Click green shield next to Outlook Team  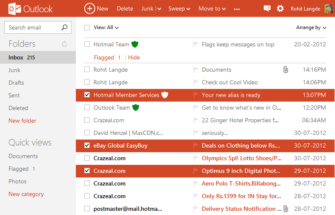(x=136, y=107)
